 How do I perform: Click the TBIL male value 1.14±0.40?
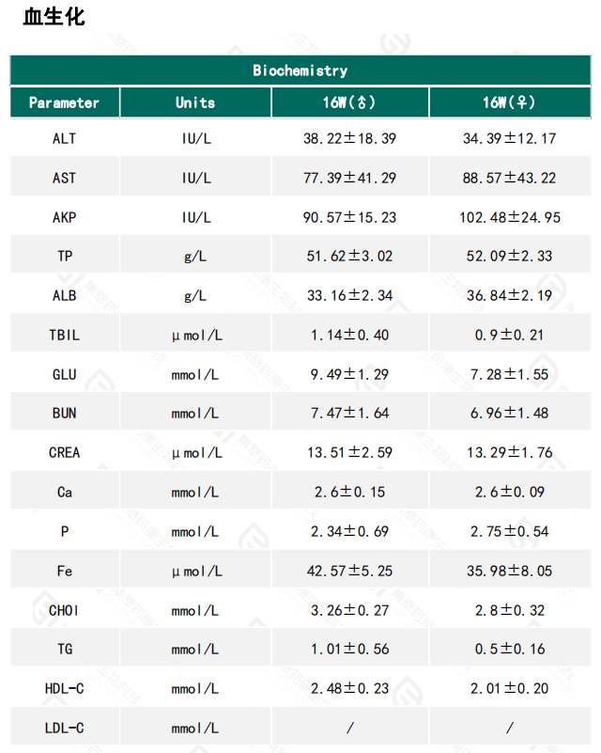349,335
